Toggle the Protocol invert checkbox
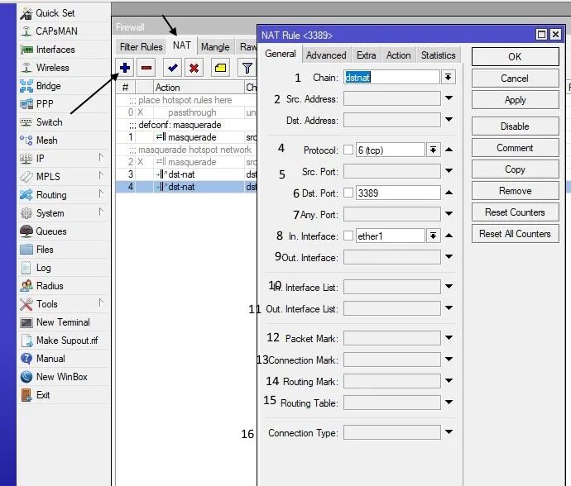Image resolution: width=571 pixels, height=486 pixels. click(x=348, y=150)
